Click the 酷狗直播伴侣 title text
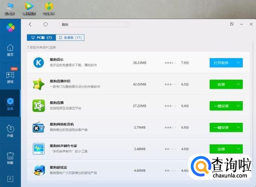 click(x=60, y=81)
